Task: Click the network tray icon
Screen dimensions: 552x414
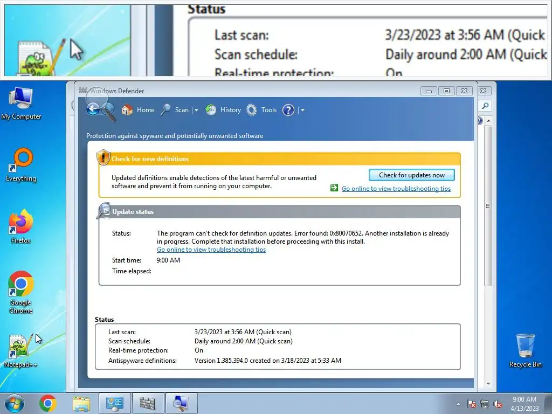Action: click(x=485, y=404)
